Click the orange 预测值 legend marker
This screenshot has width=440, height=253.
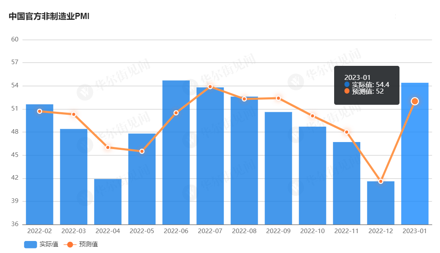pyautogui.click(x=70, y=244)
